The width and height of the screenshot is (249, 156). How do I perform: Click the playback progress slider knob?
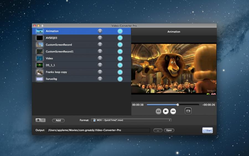(x=178, y=105)
